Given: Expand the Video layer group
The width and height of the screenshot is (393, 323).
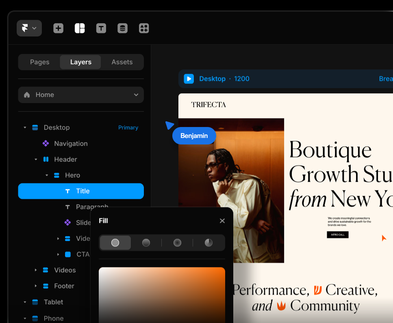Looking at the screenshot, I should coord(58,239).
